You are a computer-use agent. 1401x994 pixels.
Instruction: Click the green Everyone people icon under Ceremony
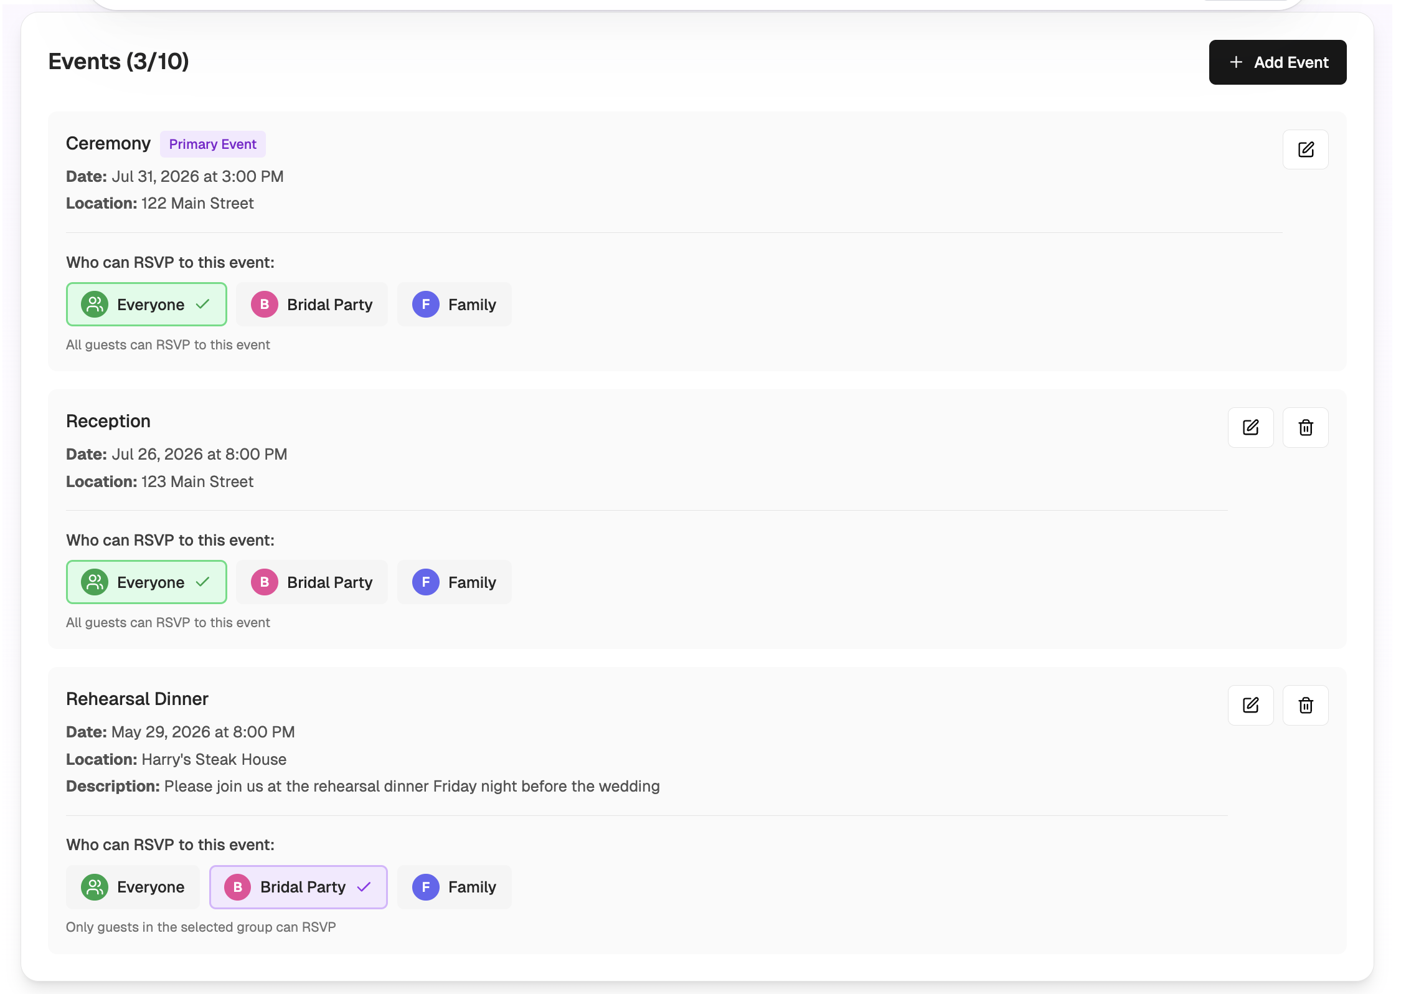tap(95, 305)
